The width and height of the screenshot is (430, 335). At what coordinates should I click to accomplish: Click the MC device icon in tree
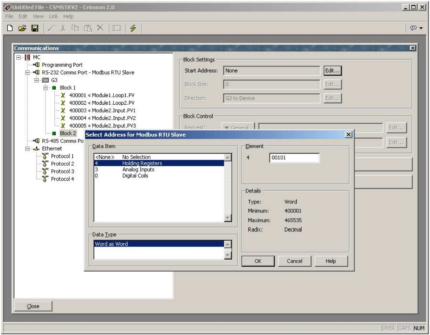[27, 57]
